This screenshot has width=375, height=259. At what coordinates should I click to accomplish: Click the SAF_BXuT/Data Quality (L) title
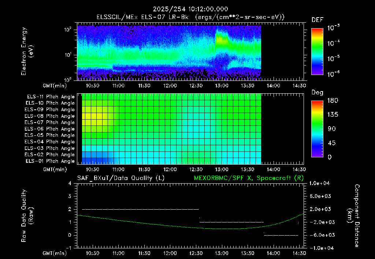[x=121, y=178]
